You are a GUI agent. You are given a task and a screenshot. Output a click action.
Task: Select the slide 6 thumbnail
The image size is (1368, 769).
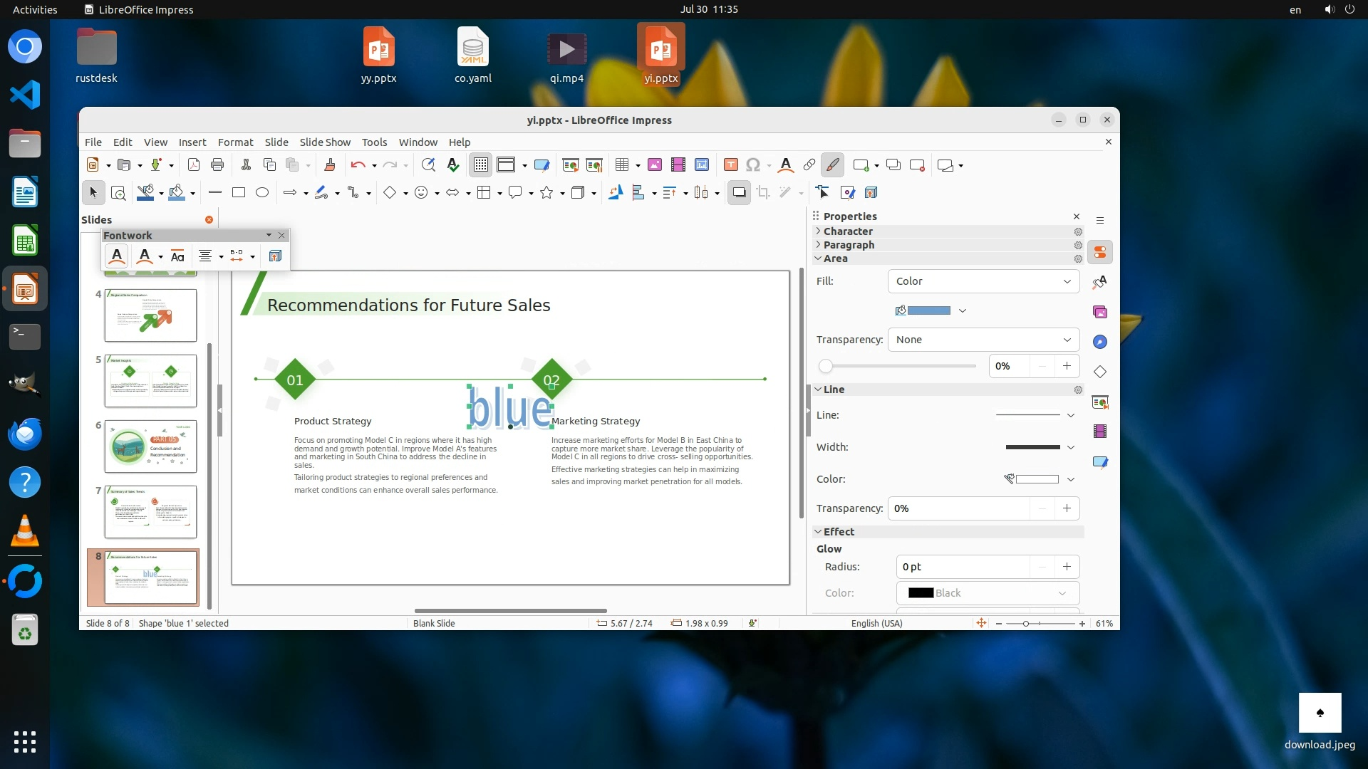tap(150, 446)
